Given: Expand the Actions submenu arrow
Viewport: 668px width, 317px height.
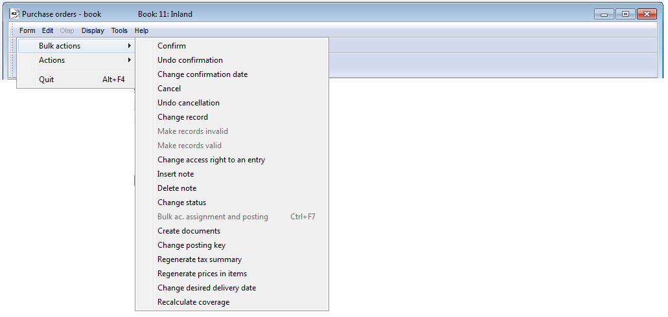Looking at the screenshot, I should tap(130, 60).
